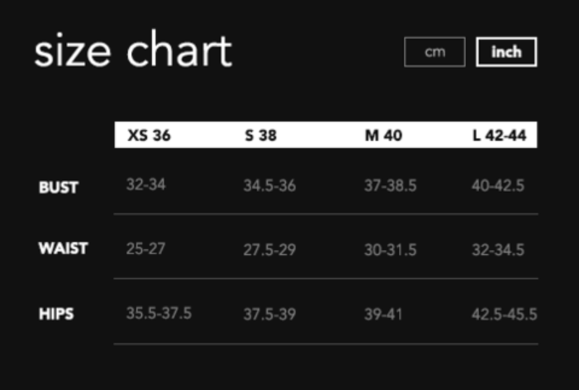The height and width of the screenshot is (390, 579).
Task: Click the XS hips value 35.5-37.5
Action: tap(159, 313)
